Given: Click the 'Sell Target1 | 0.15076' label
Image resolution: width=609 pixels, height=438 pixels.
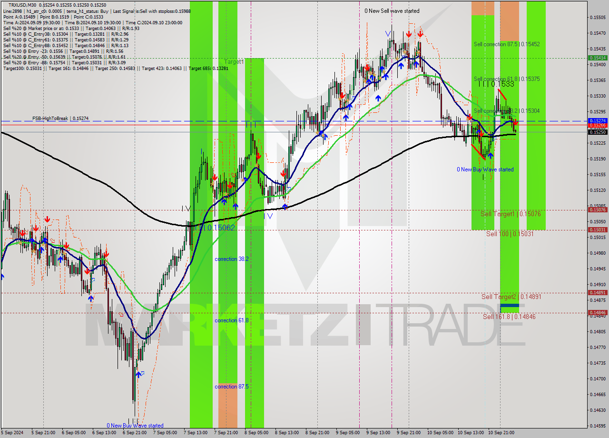Looking at the screenshot, I should click(x=511, y=214).
